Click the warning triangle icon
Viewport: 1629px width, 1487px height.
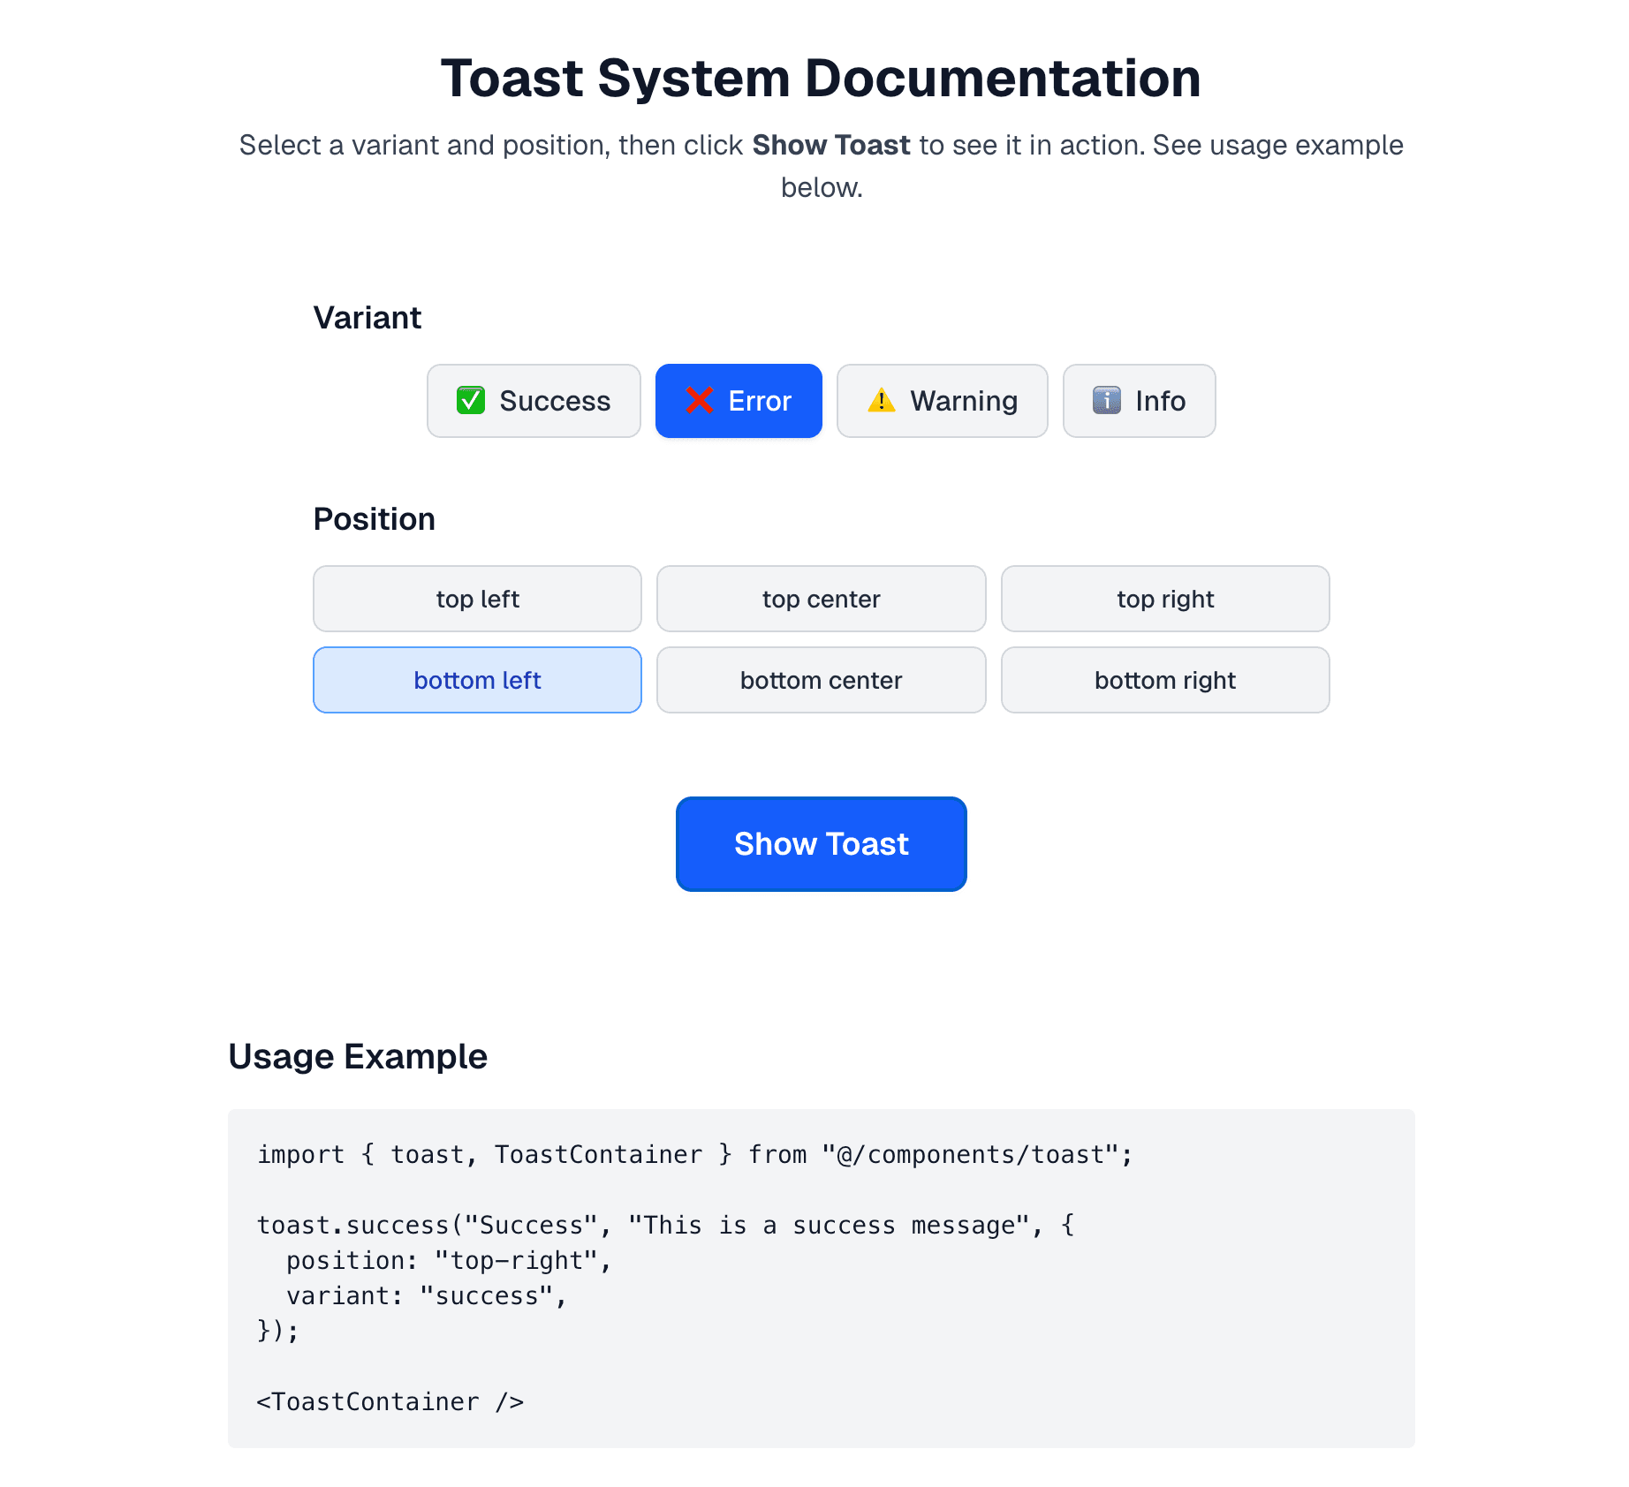(x=881, y=400)
